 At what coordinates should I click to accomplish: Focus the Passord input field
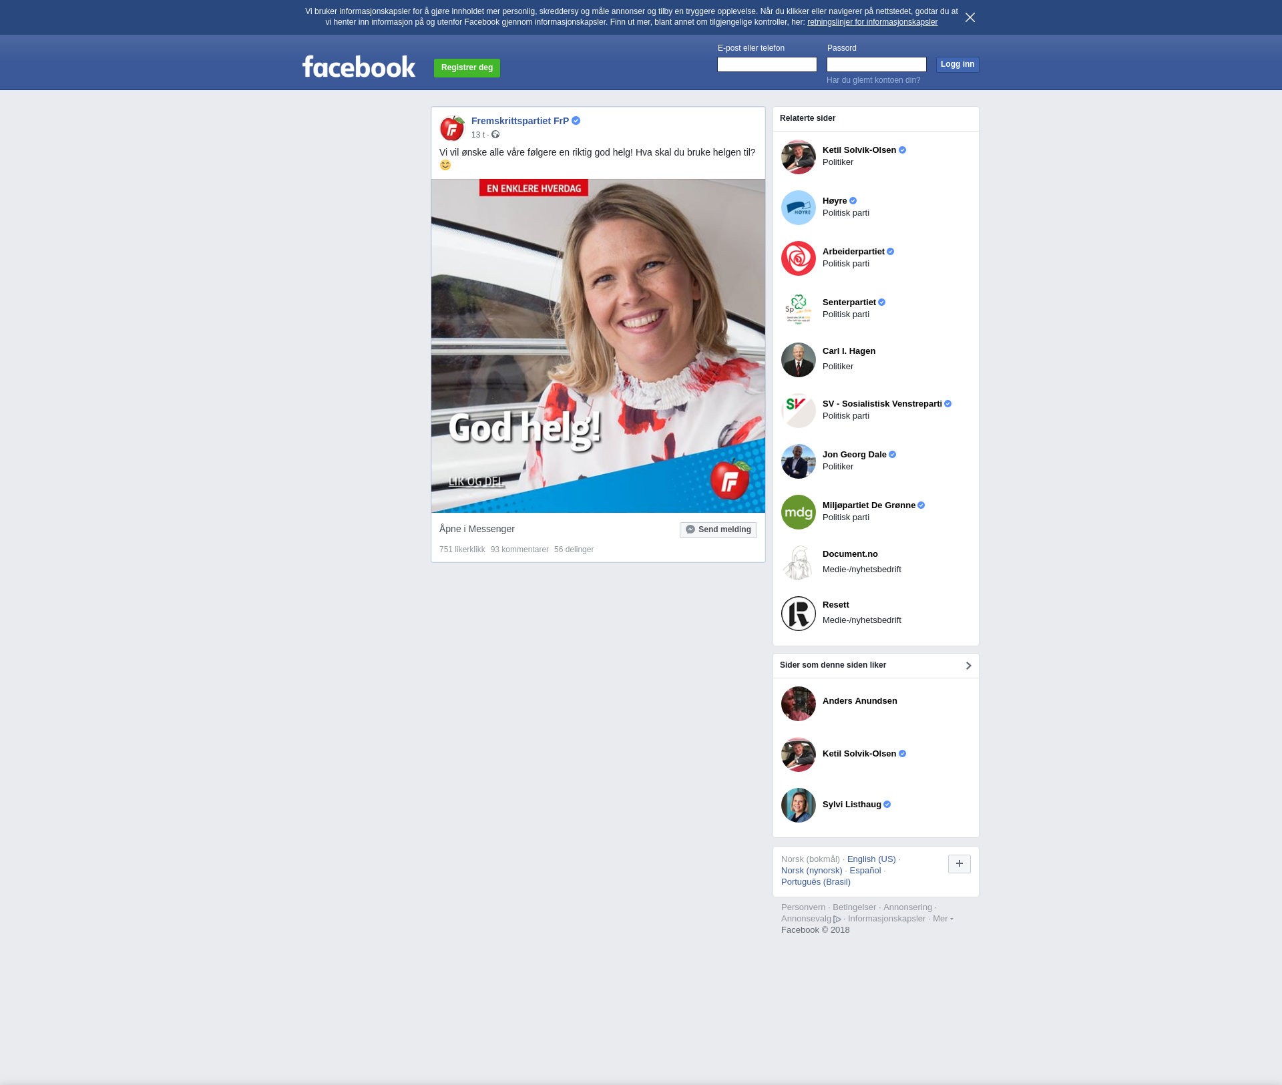click(877, 64)
